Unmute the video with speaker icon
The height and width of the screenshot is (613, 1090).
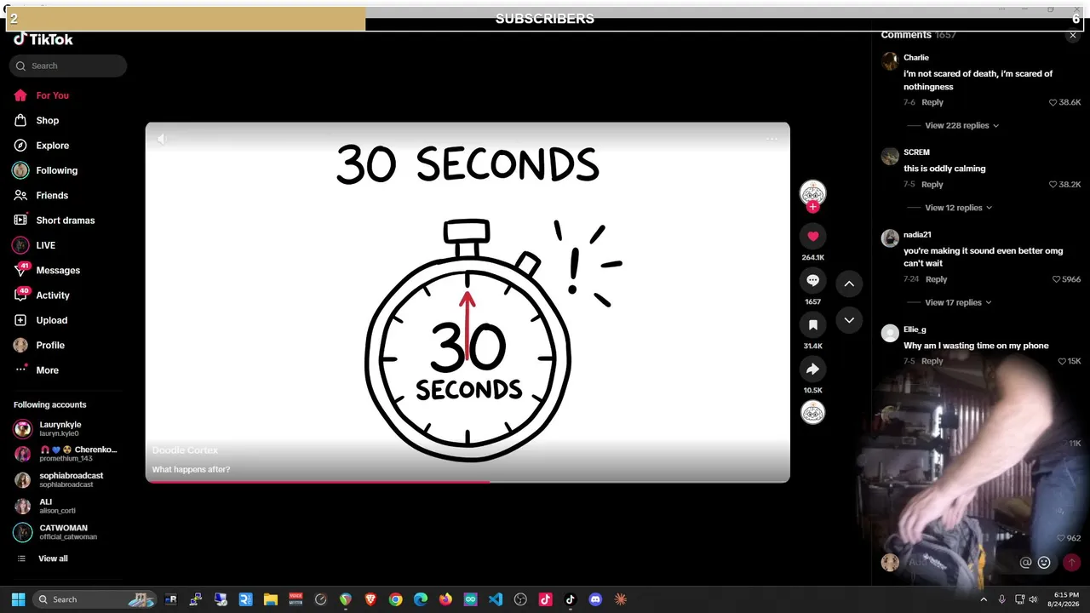click(x=162, y=139)
